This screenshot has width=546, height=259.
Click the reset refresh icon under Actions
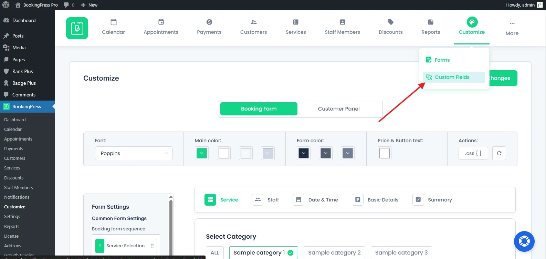[x=499, y=153]
